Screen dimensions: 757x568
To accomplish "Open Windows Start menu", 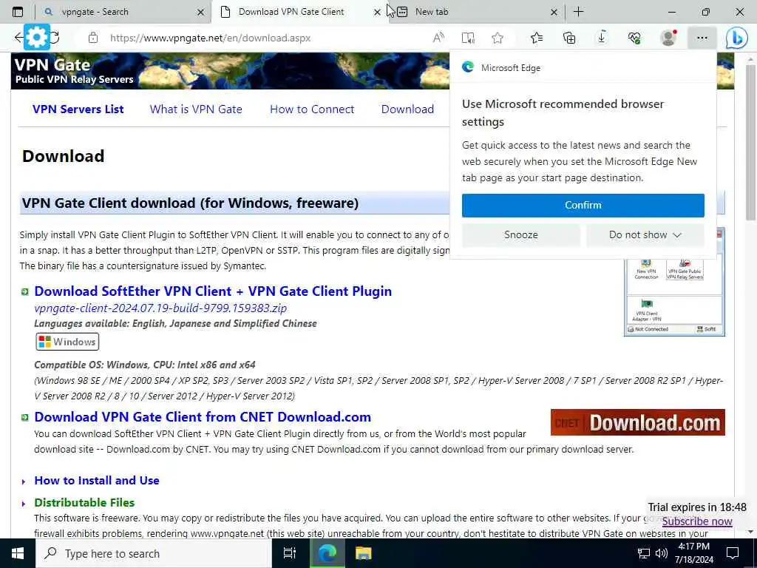I will click(x=18, y=553).
